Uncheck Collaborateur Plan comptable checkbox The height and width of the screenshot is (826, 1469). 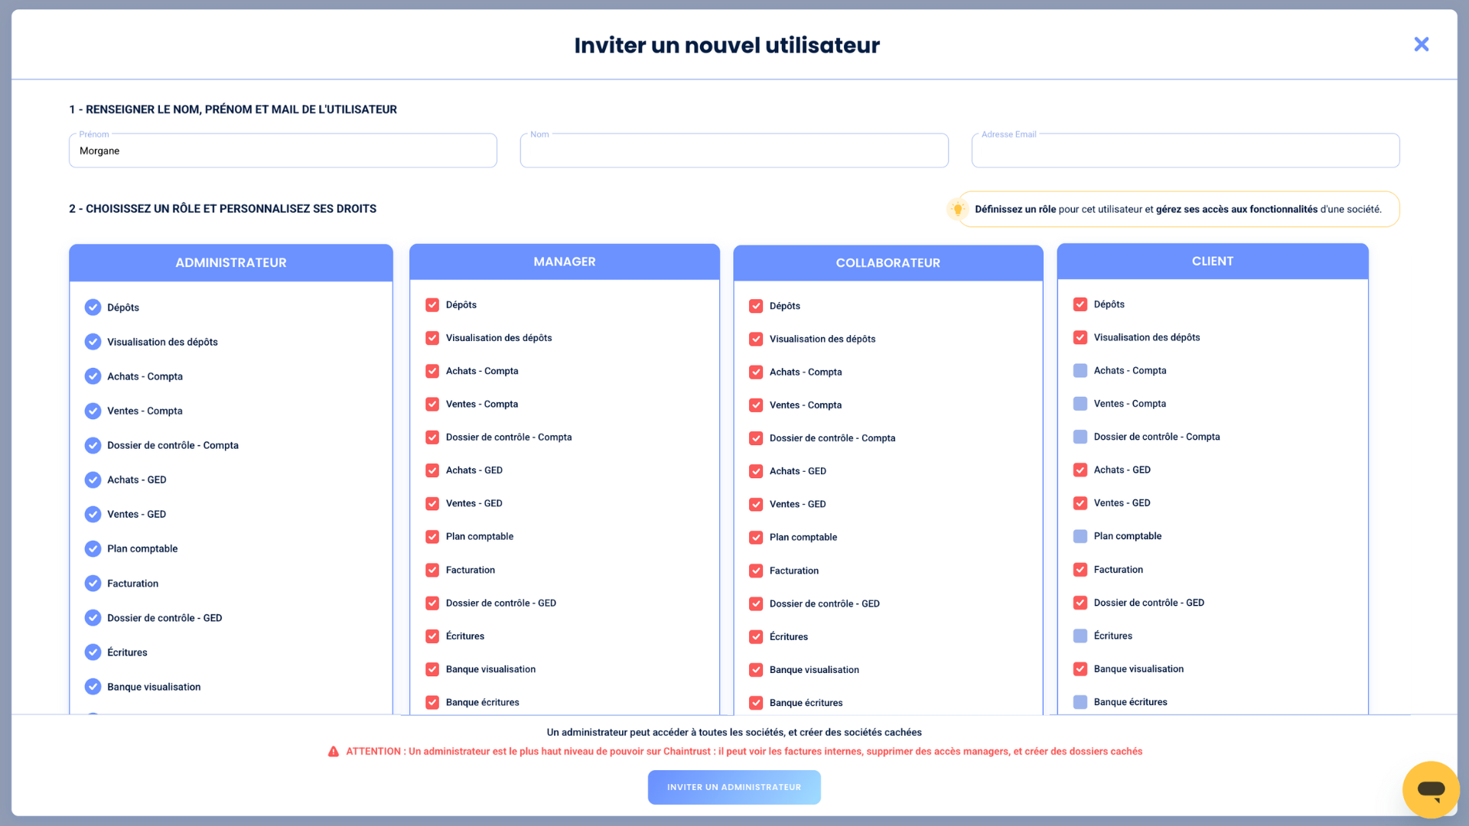tap(756, 538)
